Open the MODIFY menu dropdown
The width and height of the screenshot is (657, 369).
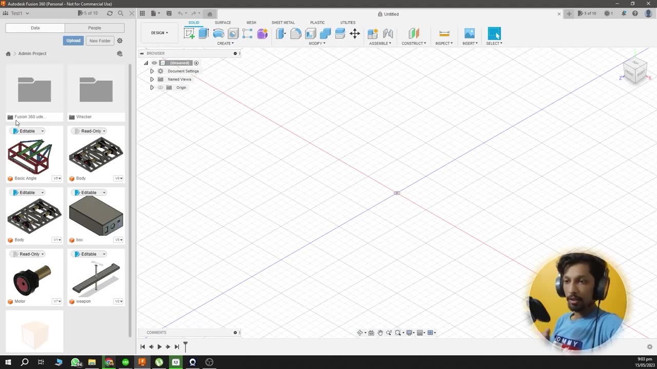pyautogui.click(x=317, y=44)
